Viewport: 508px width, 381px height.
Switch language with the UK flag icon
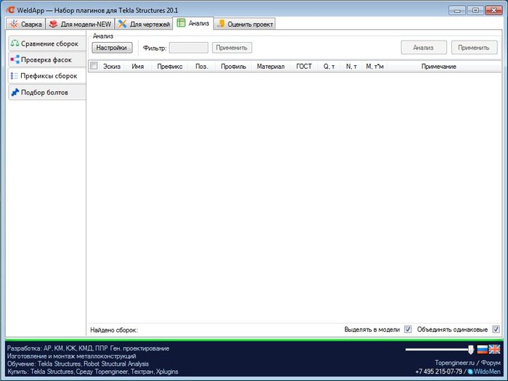494,350
